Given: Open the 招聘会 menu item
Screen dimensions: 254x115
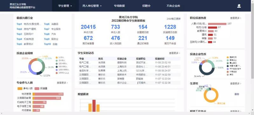Looking at the screenshot, I should click(x=146, y=6).
